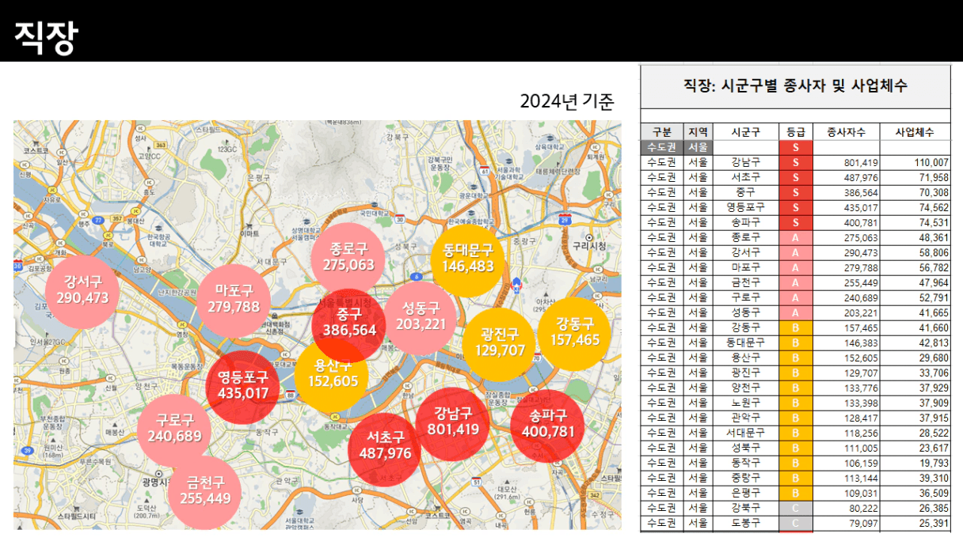
Task: Select the S grade cell in 강남구 row
Action: 796,162
